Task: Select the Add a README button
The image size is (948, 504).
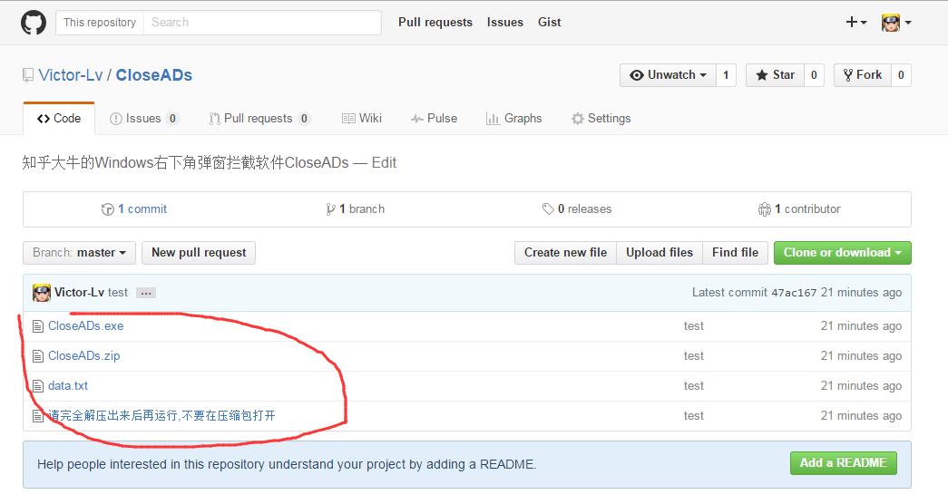Action: 844,463
